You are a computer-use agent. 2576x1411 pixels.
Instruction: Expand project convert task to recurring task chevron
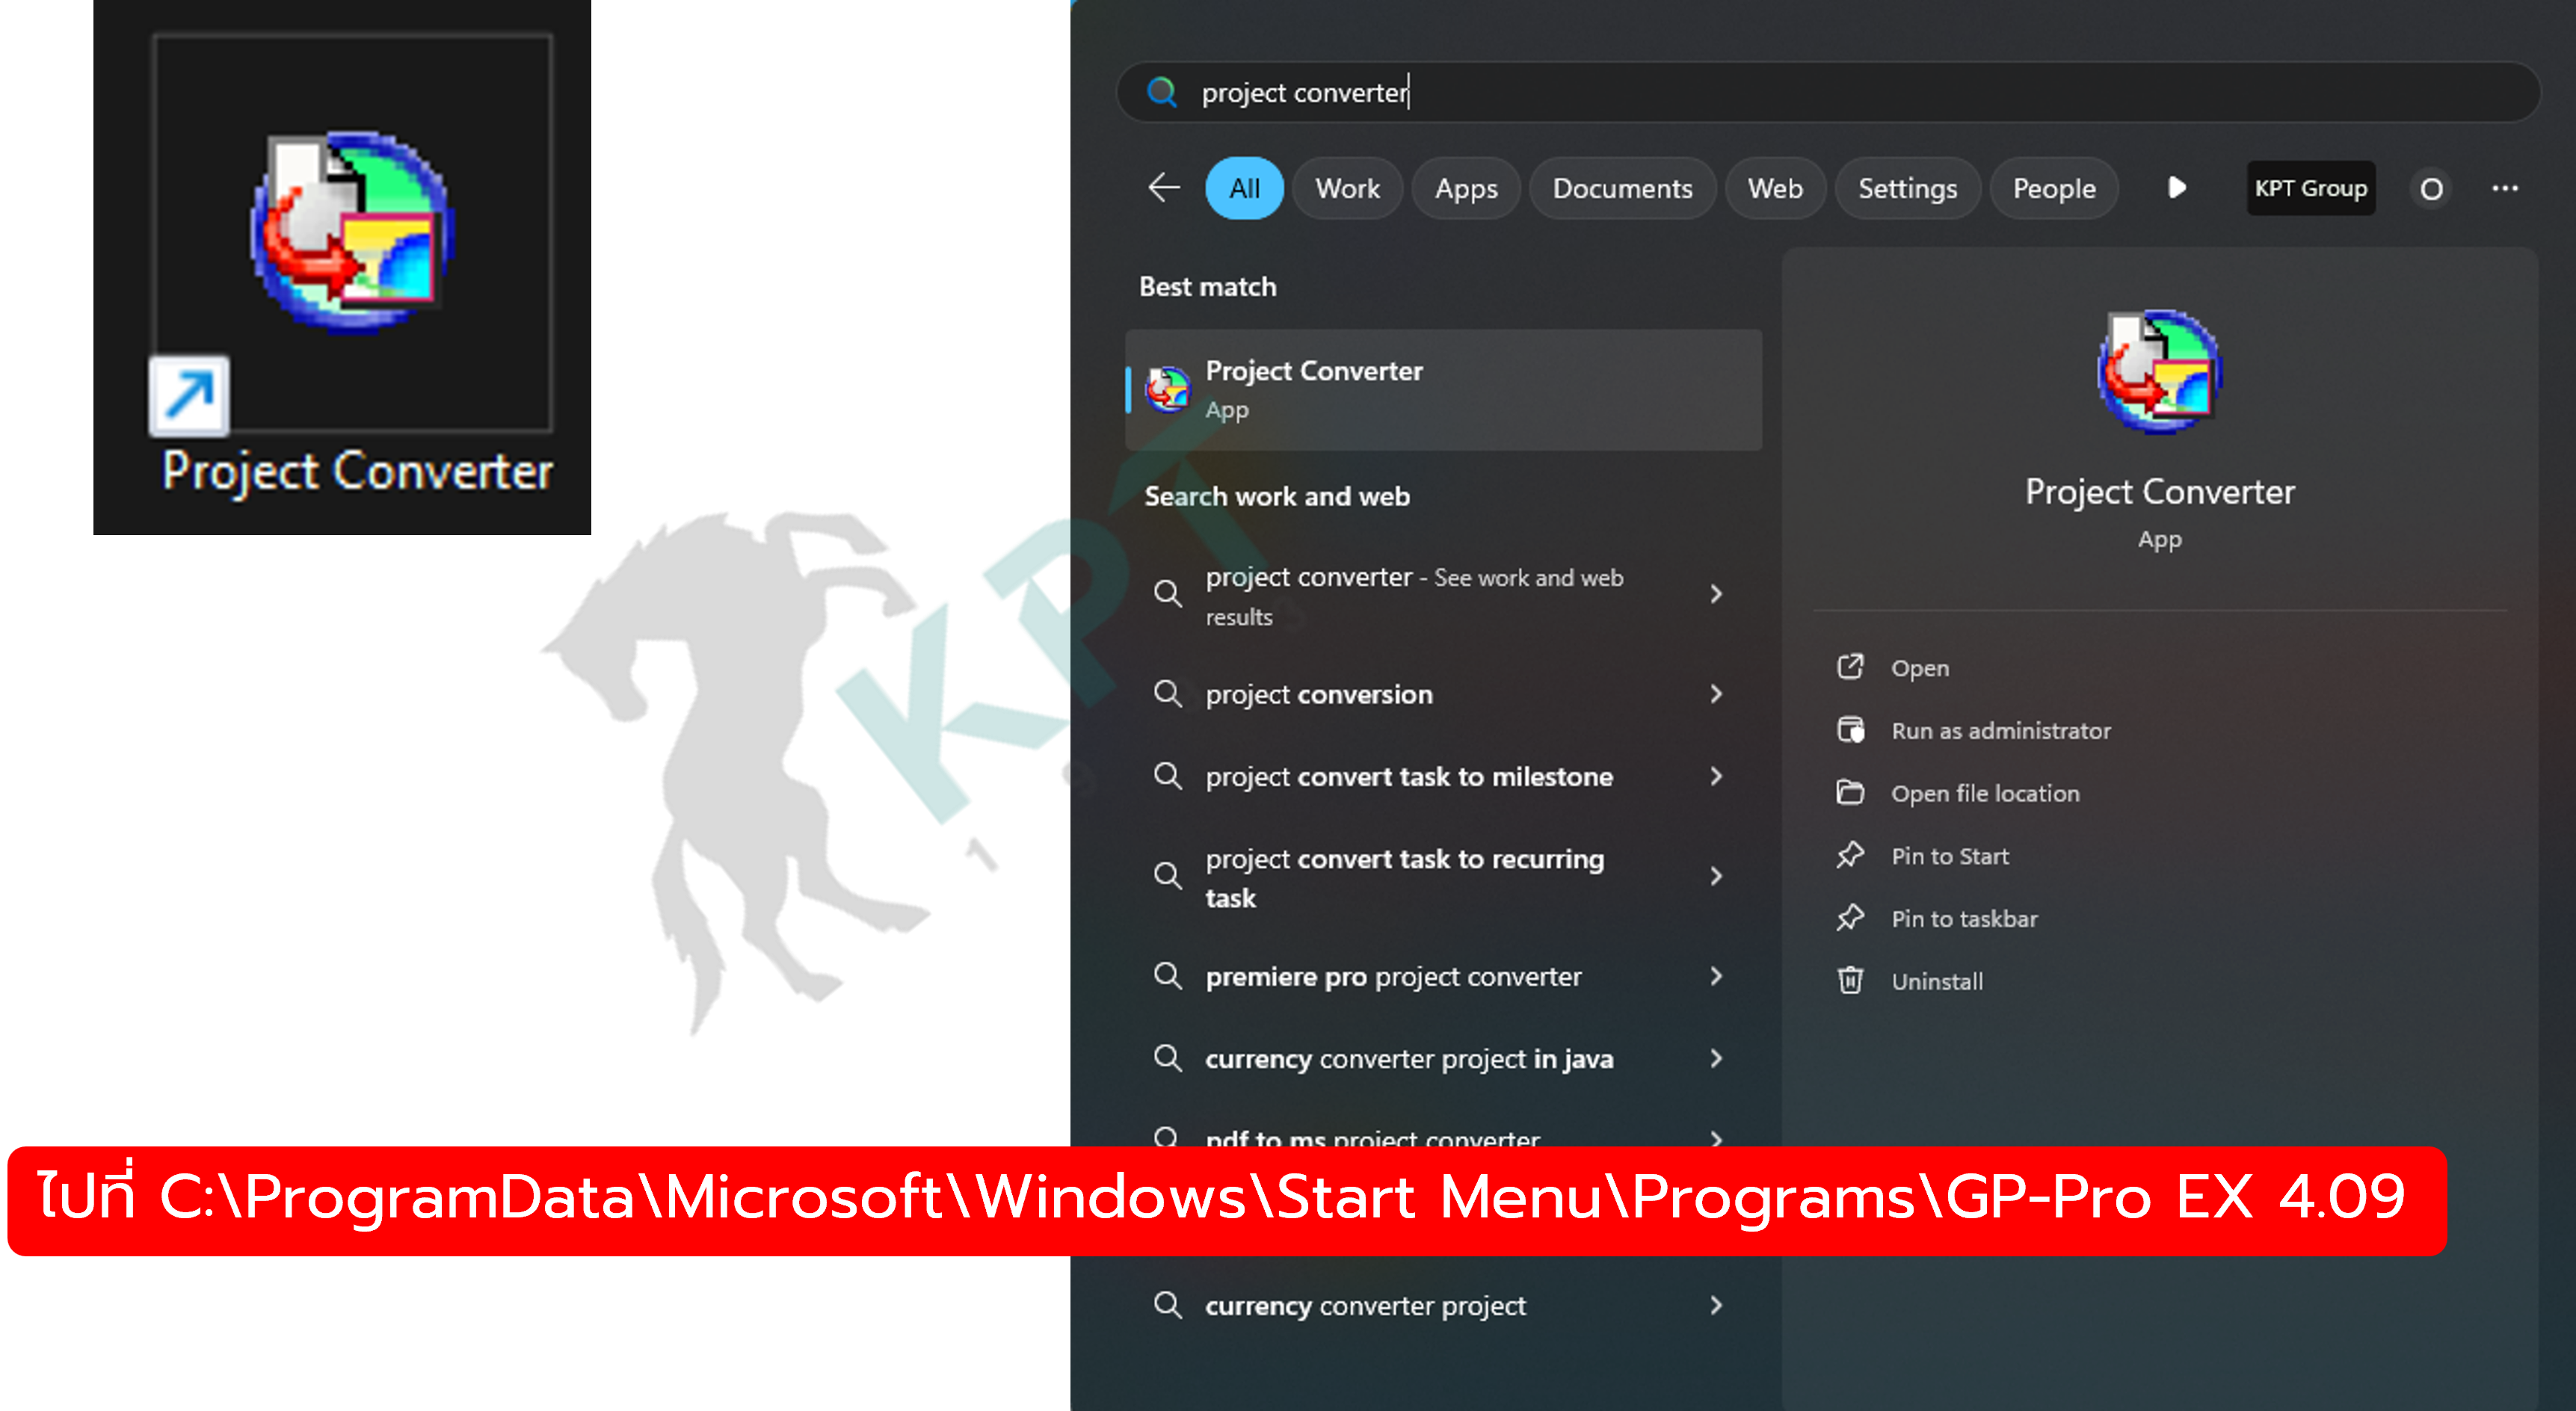click(1716, 876)
